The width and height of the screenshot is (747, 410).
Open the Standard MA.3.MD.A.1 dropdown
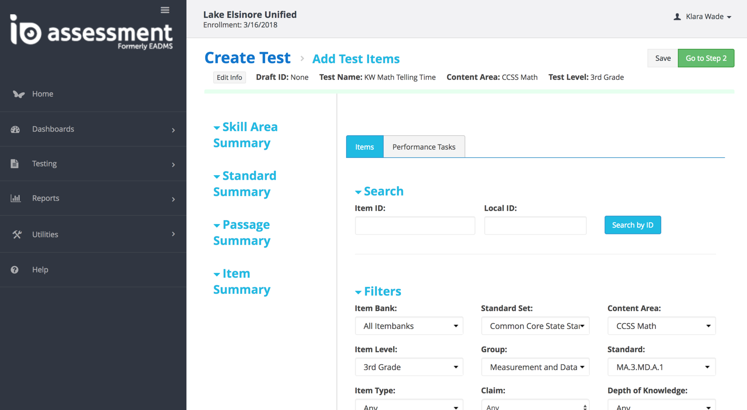pyautogui.click(x=661, y=367)
